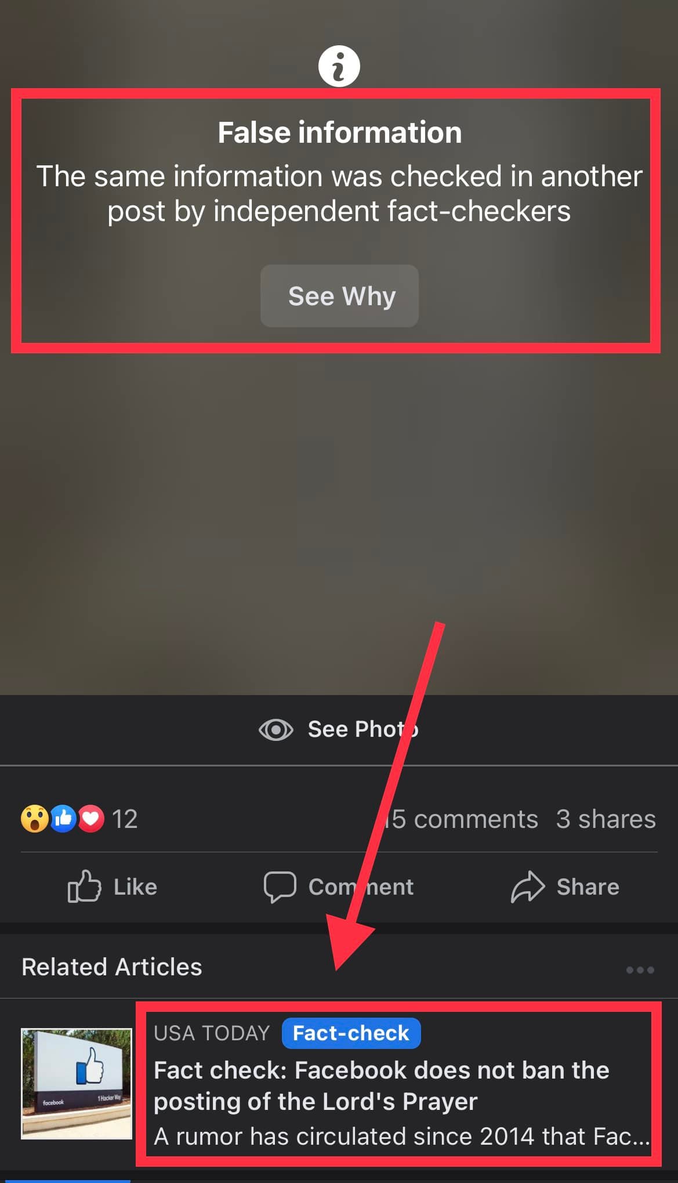Open the comments count link

(x=461, y=819)
